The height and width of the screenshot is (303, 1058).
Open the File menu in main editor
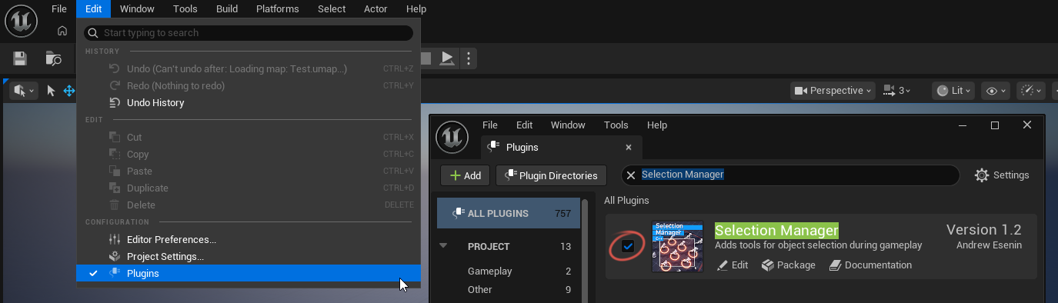[58, 9]
